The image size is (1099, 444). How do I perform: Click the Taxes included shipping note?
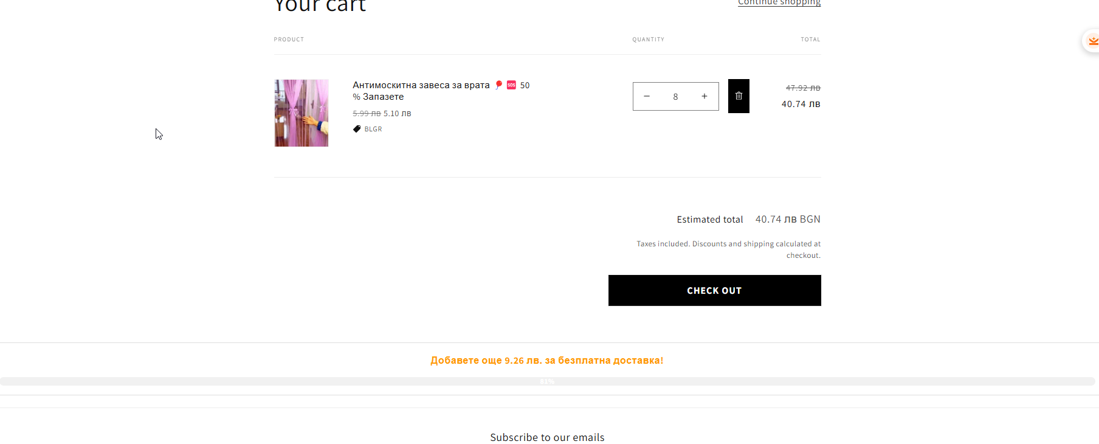click(728, 249)
